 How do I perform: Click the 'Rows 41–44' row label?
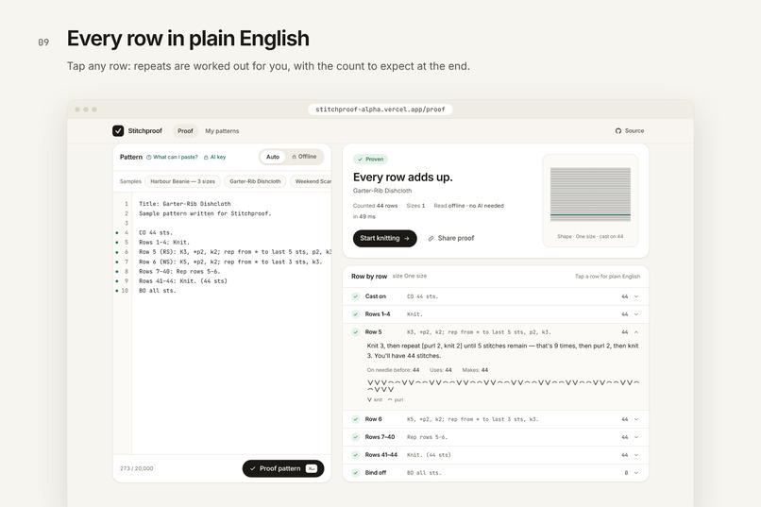click(x=381, y=455)
